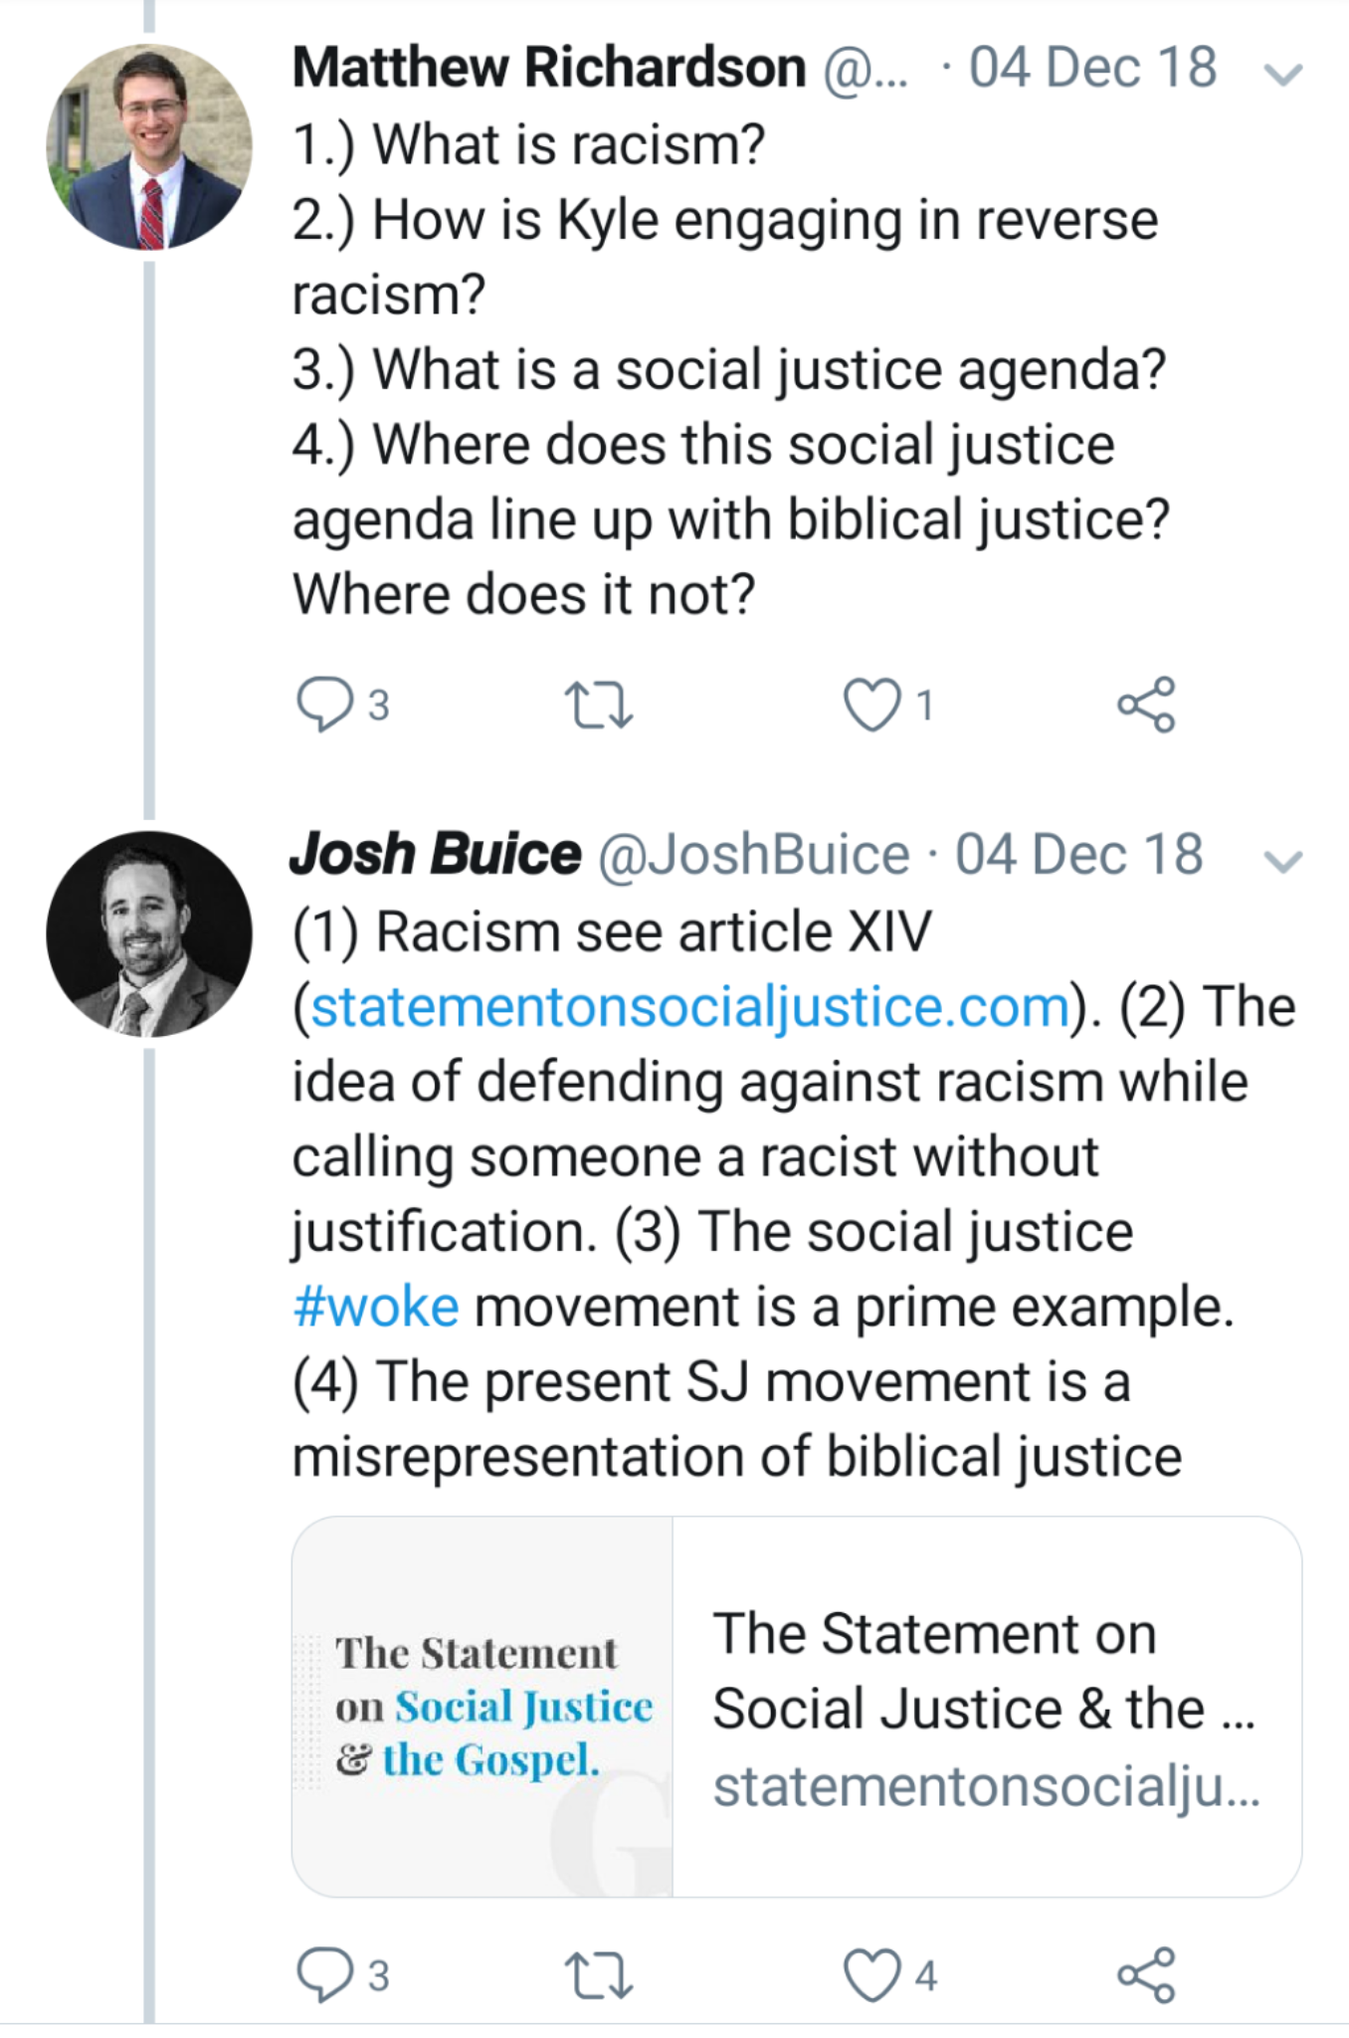Reply to Matthew Richardson's tweet
Image resolution: width=1349 pixels, height=2038 pixels.
324,705
